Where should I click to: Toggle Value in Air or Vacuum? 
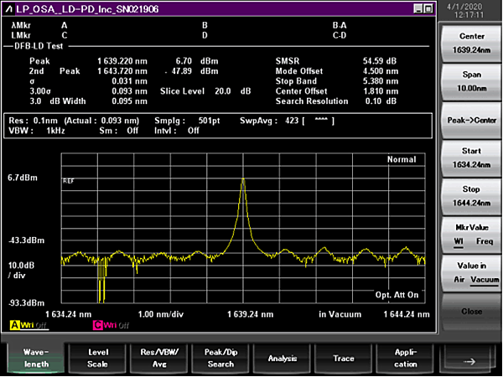pyautogui.click(x=471, y=272)
